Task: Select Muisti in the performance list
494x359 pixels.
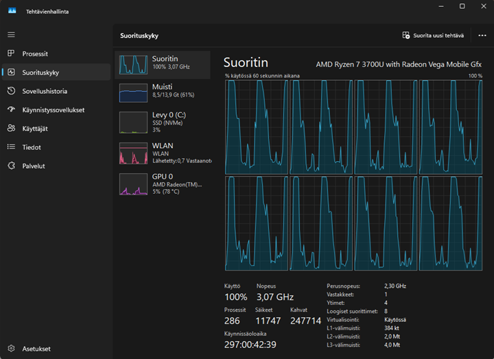Action: pos(162,92)
